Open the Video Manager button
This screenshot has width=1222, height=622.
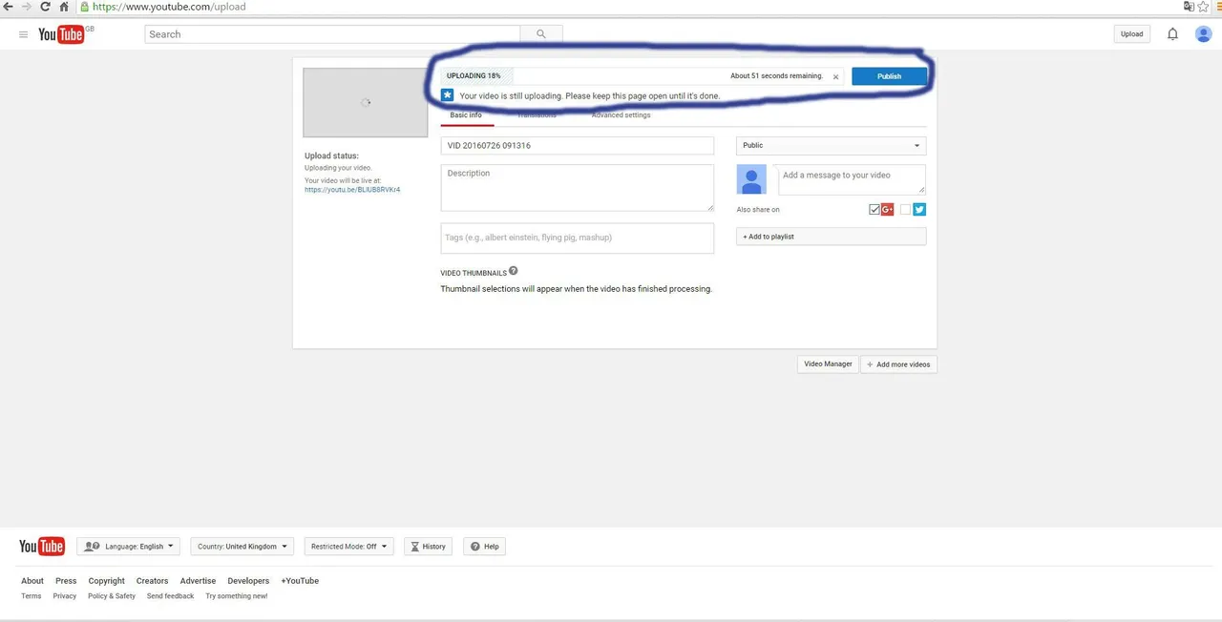tap(828, 364)
